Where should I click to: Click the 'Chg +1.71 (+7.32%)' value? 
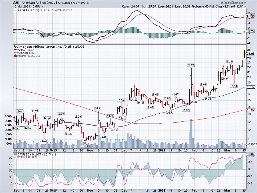tap(229, 6)
